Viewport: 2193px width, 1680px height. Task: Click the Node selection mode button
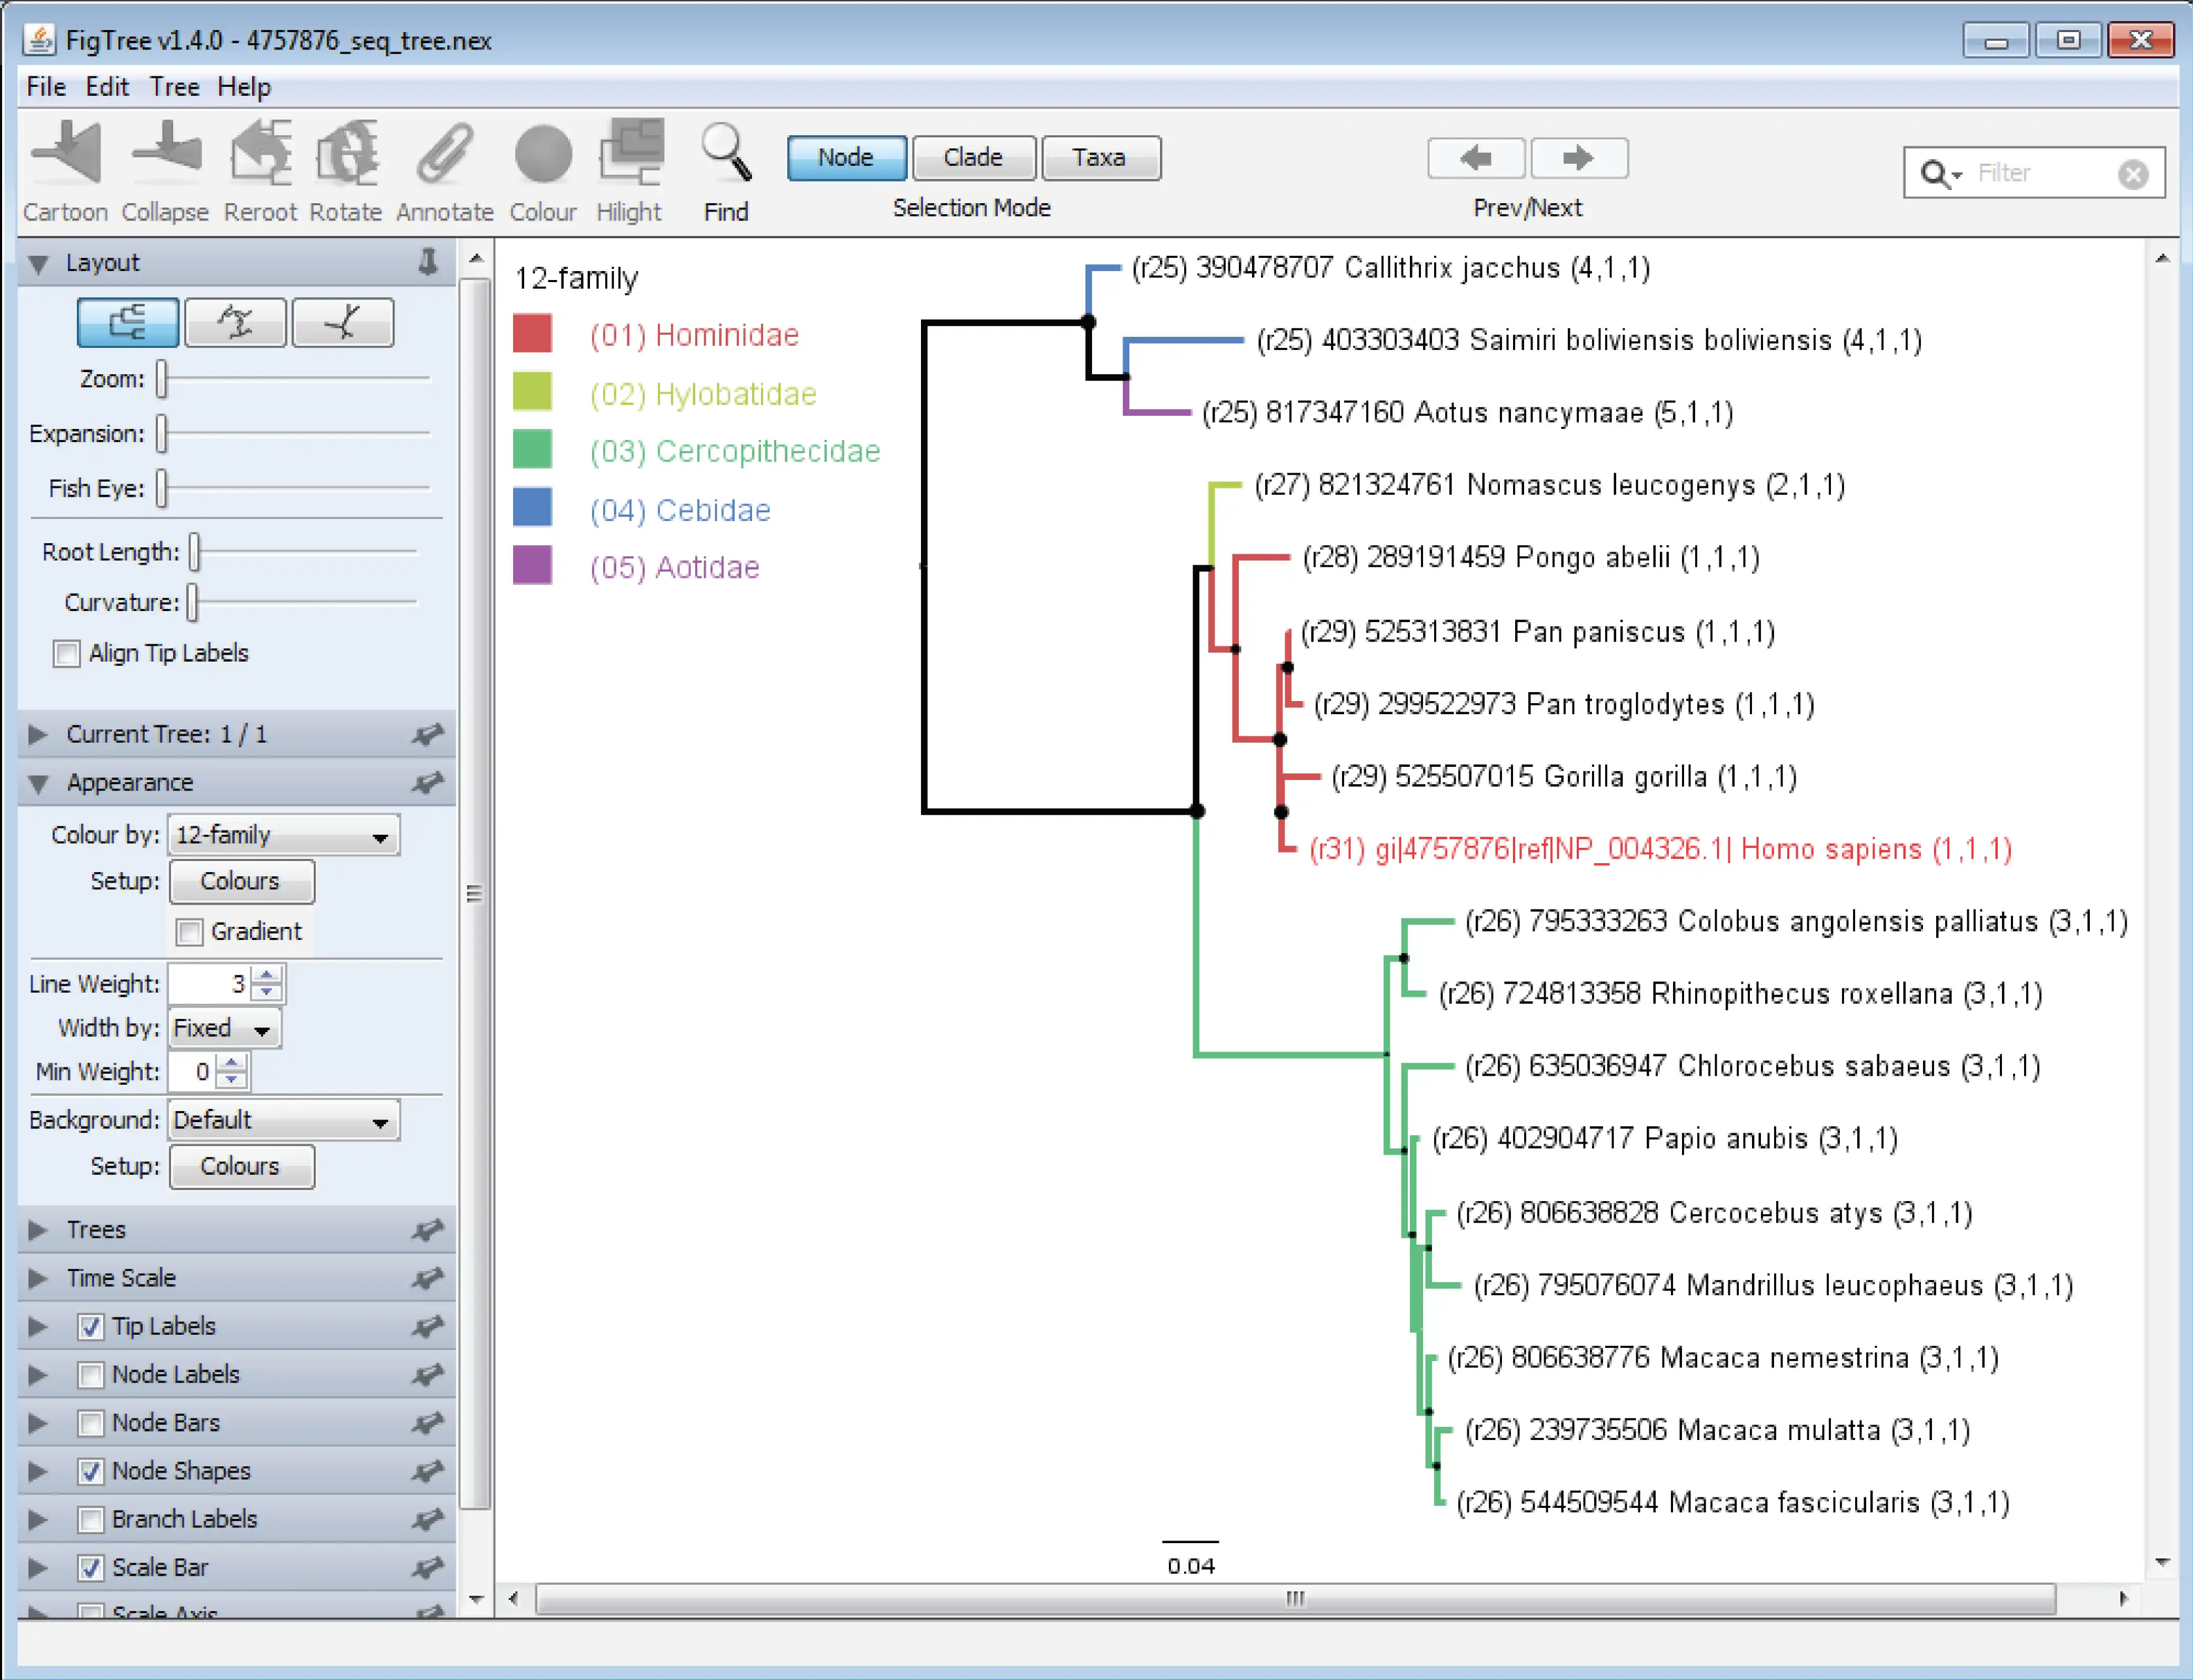click(843, 157)
